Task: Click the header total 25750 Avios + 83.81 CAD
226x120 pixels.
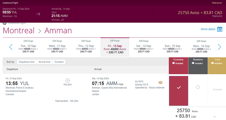Action: click(x=200, y=13)
